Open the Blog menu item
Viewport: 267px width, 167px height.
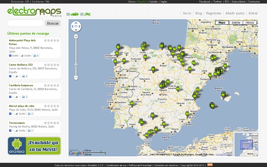pyautogui.click(x=199, y=13)
